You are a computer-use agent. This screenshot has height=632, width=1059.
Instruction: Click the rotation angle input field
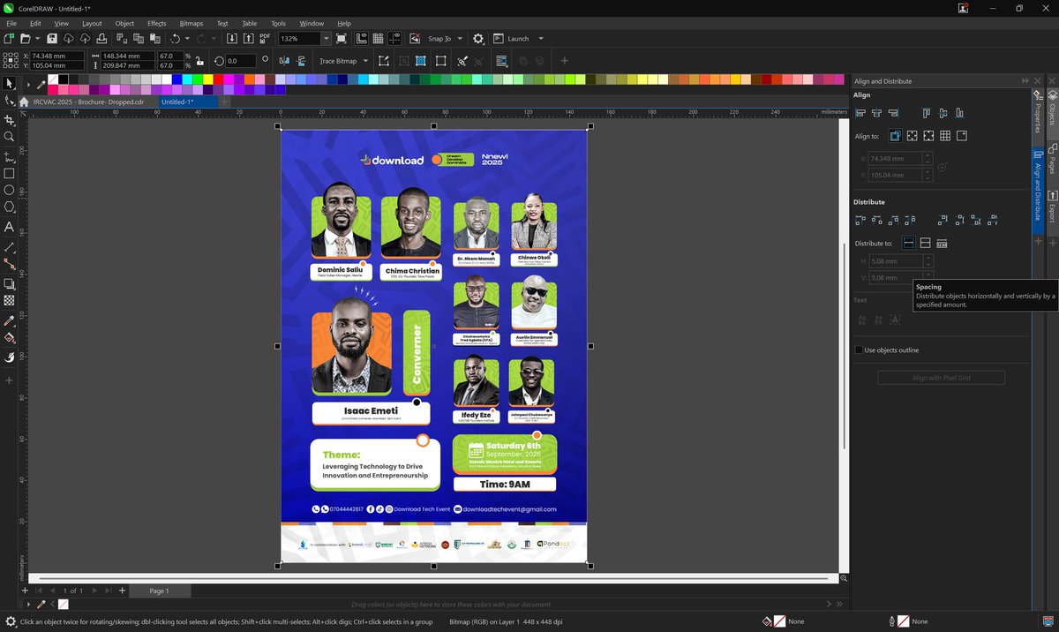click(x=240, y=61)
